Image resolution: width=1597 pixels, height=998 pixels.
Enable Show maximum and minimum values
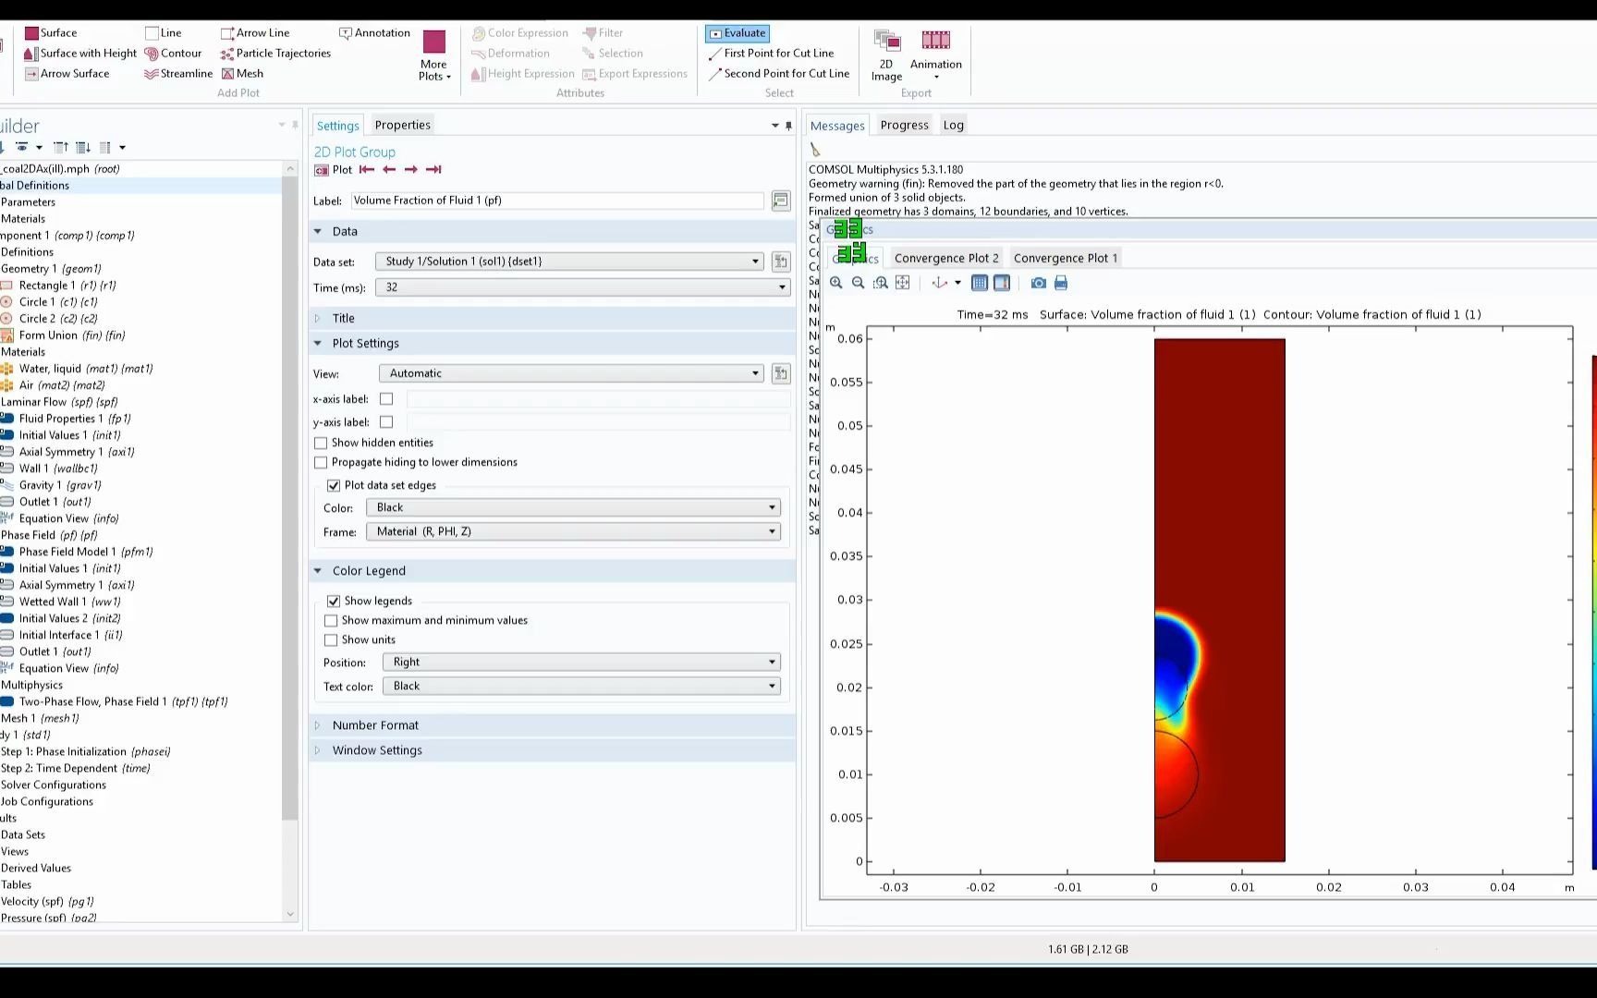point(331,620)
